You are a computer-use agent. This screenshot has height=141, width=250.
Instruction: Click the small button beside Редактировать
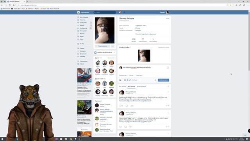(x=112, y=46)
